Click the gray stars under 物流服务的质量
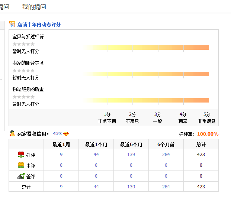 (x=23, y=97)
